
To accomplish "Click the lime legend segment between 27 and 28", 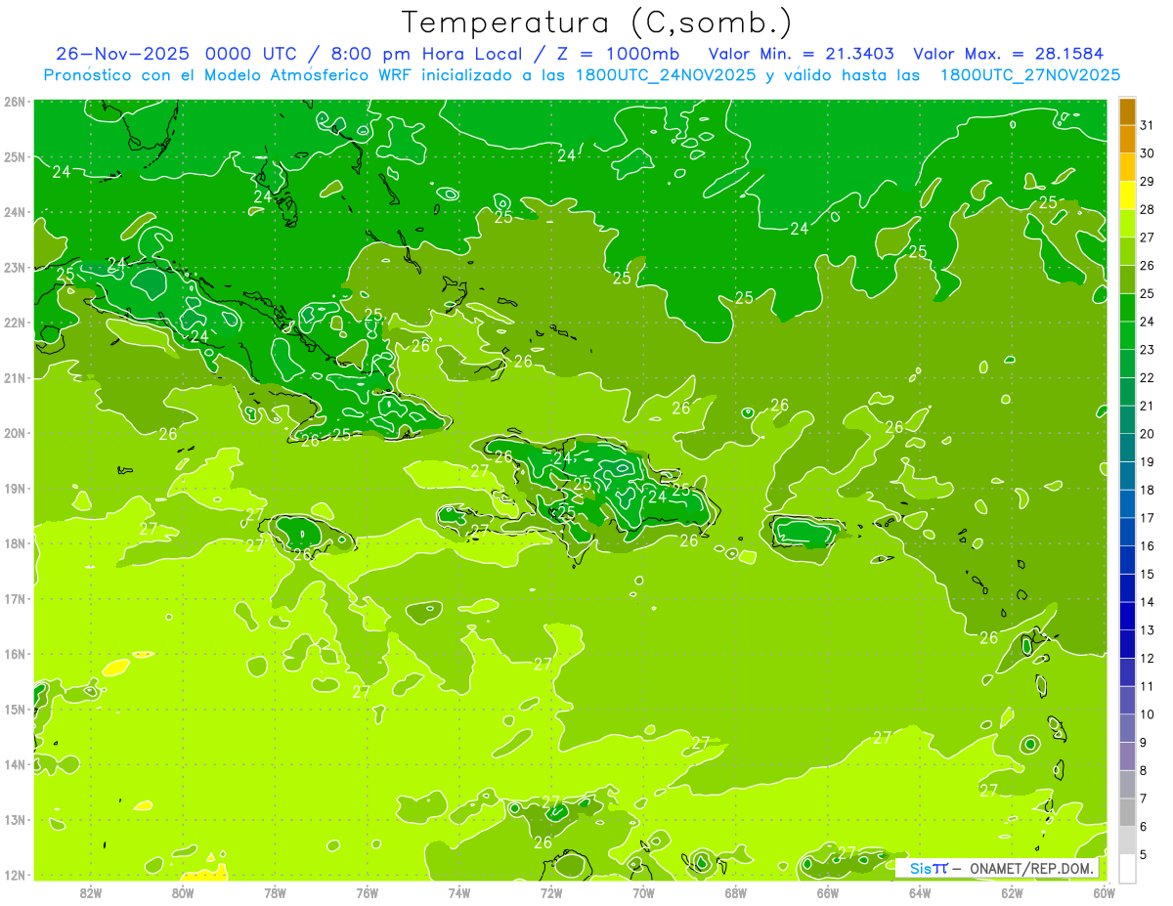I will pos(1127,224).
